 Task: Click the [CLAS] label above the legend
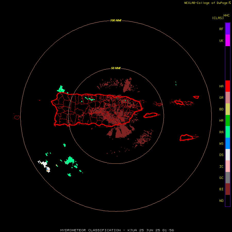[218, 18]
